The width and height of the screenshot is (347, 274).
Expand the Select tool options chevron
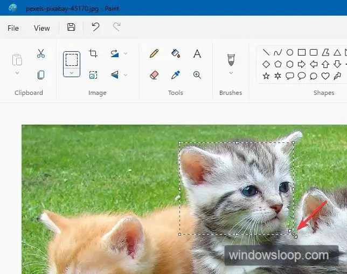point(72,72)
